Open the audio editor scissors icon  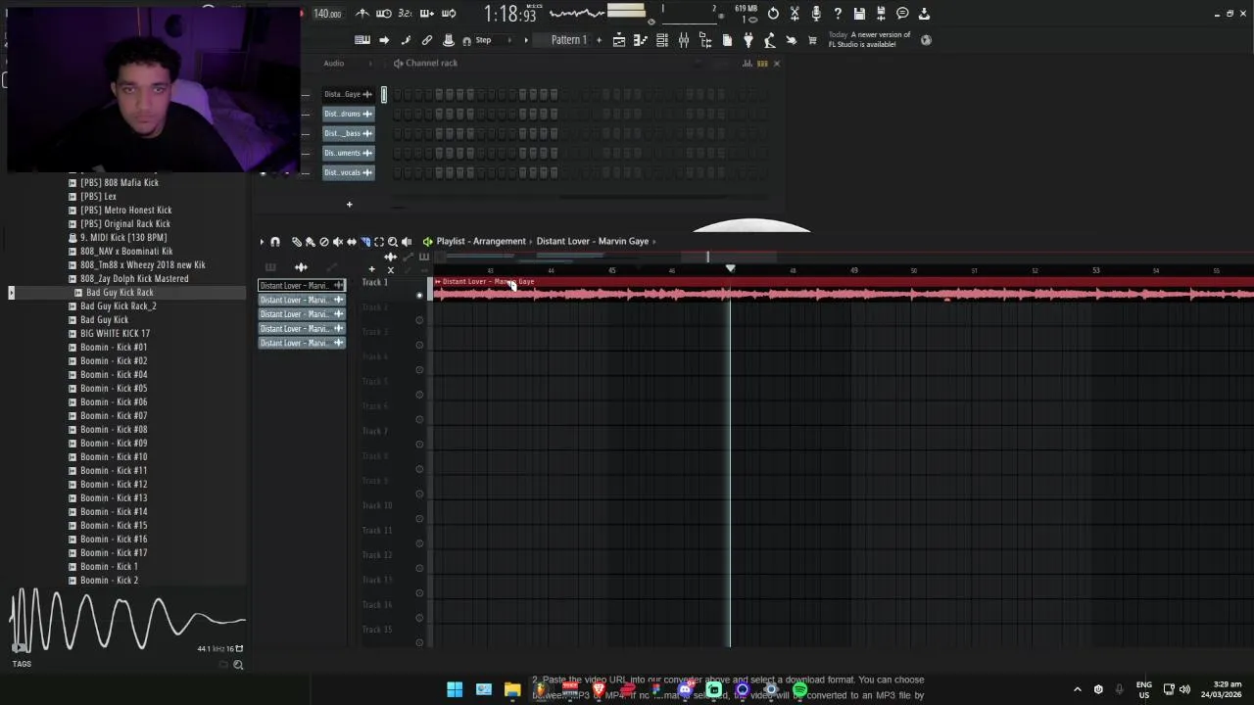pyautogui.click(x=795, y=14)
